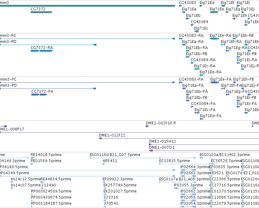Open the Eig71Ec-RA transcript label

tap(205, 66)
